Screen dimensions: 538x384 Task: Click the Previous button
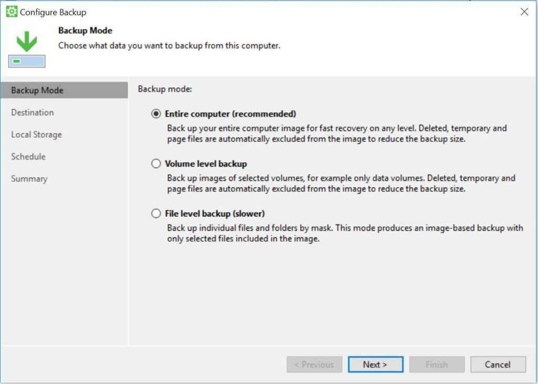coord(314,365)
